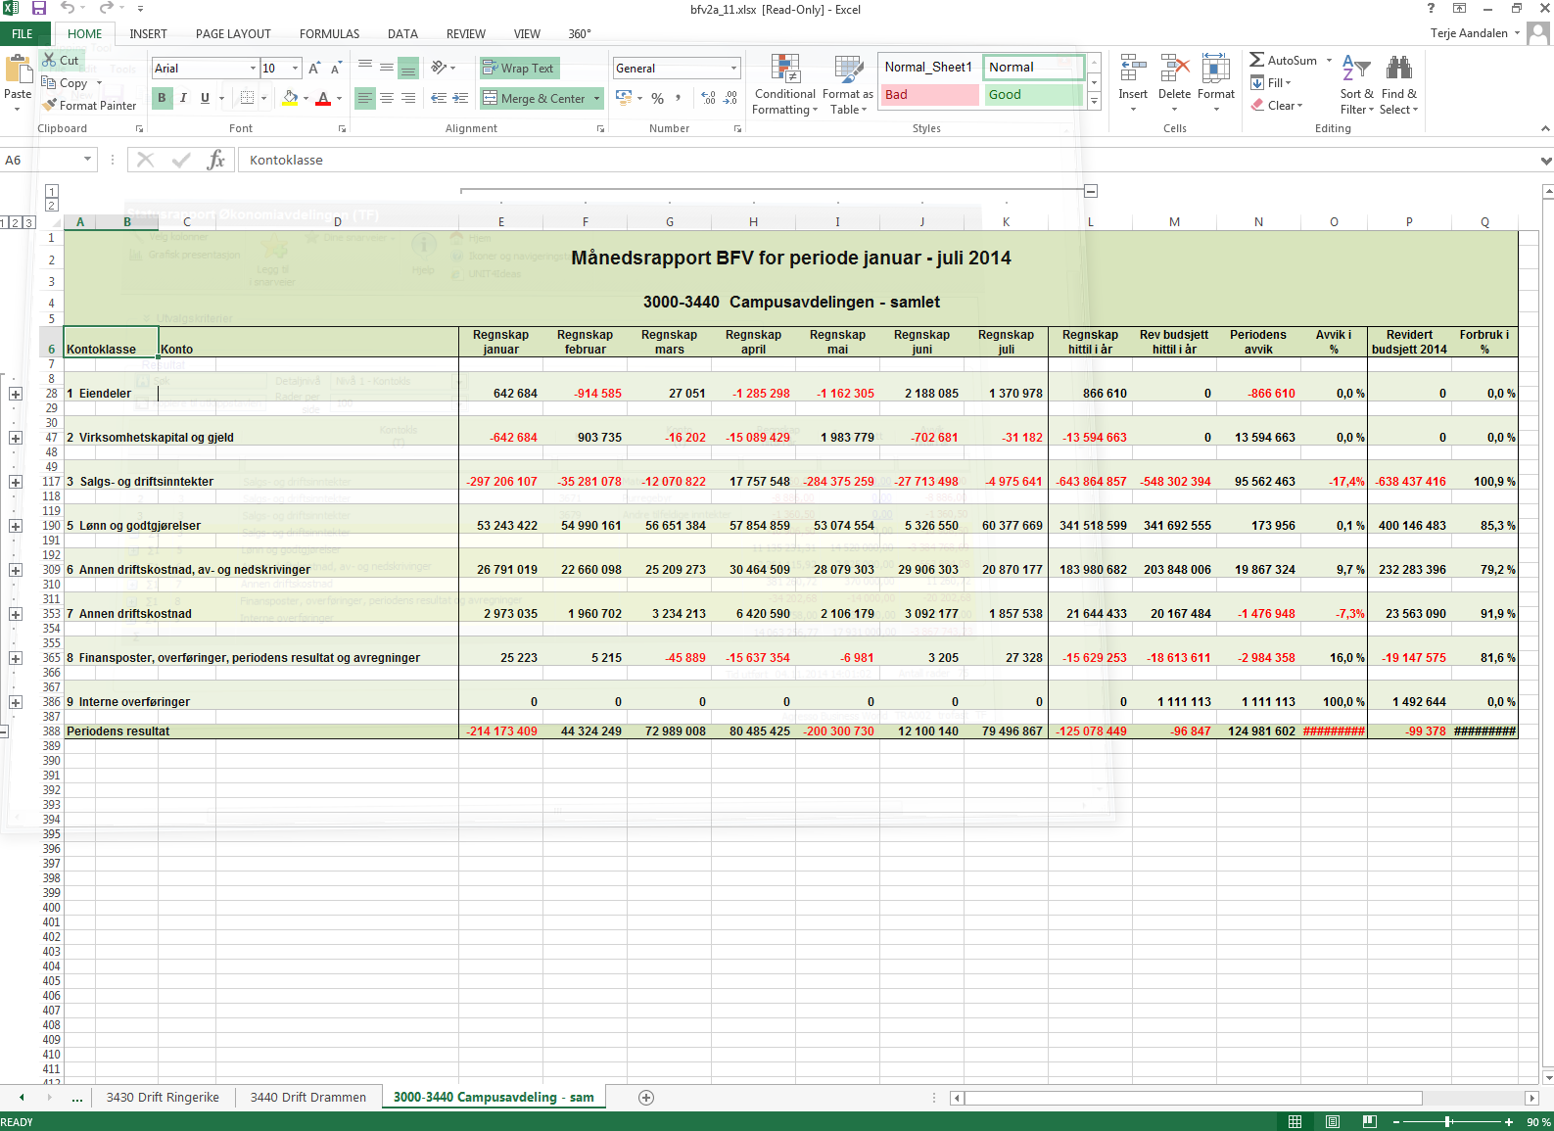Toggle Underline formatting
The image size is (1554, 1131).
(205, 98)
